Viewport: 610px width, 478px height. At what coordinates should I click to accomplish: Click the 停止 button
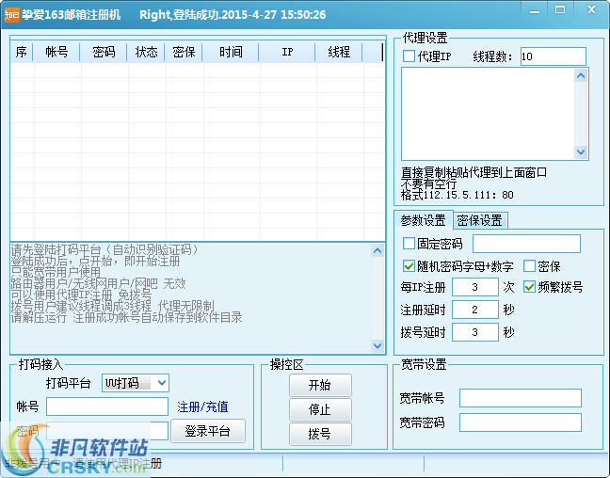pyautogui.click(x=320, y=409)
